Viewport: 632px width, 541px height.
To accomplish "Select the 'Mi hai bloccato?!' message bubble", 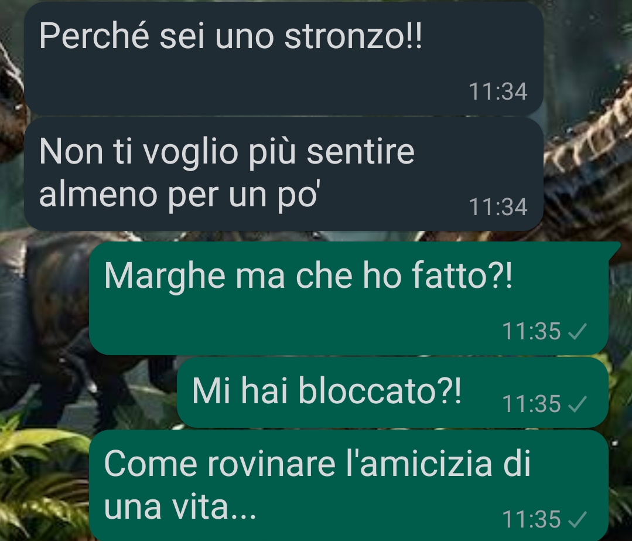I will tap(392, 392).
